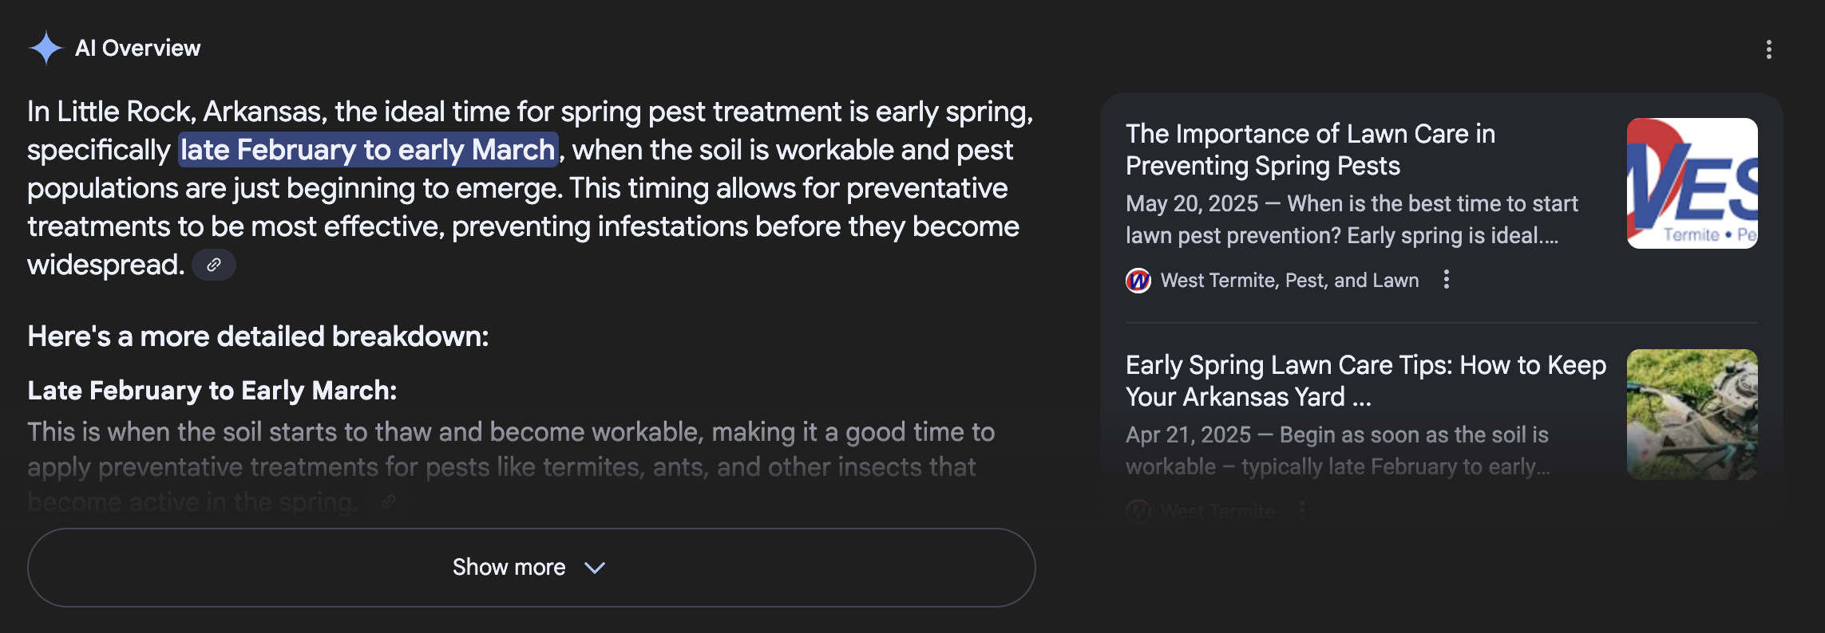
Task: Click the faded West Termite favicon under the second article
Action: tap(1138, 510)
